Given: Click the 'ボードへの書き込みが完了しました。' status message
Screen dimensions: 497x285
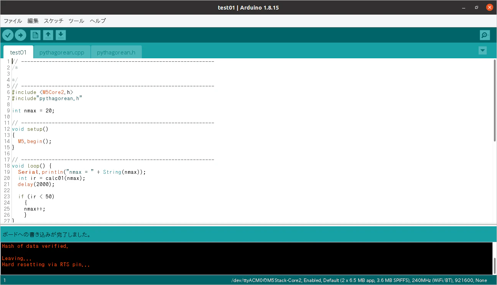Looking at the screenshot, I should 47,234.
